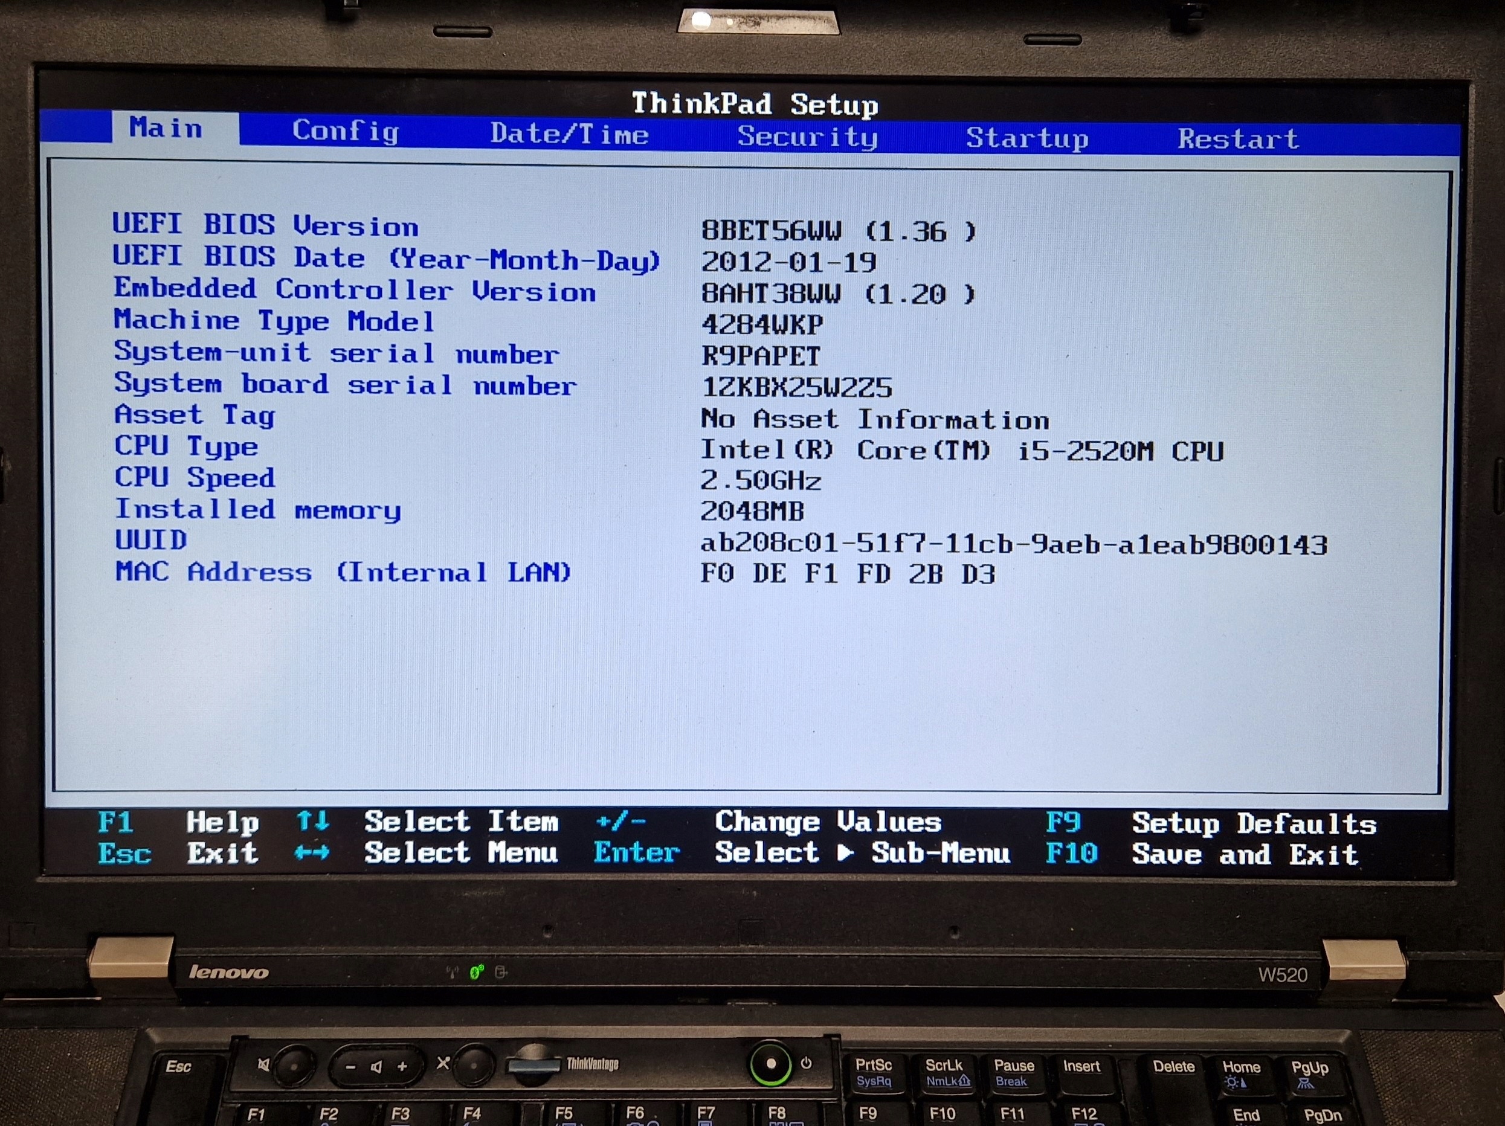The image size is (1505, 1126).
Task: Tap the PrtSc SysRq key
Action: pos(875,1073)
